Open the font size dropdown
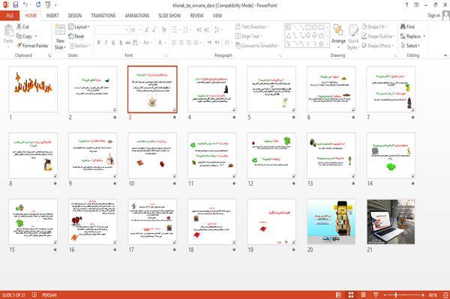Image resolution: width=450 pixels, height=299 pixels. pyautogui.click(x=139, y=30)
